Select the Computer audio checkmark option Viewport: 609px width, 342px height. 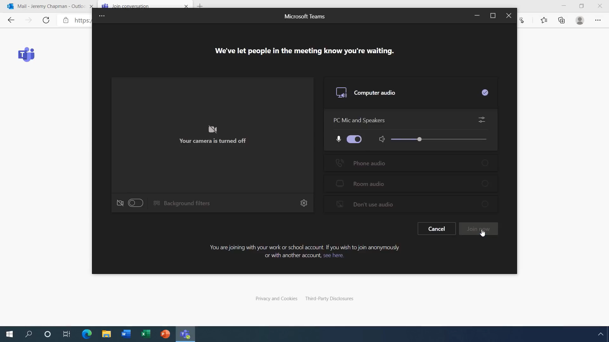tap(485, 92)
